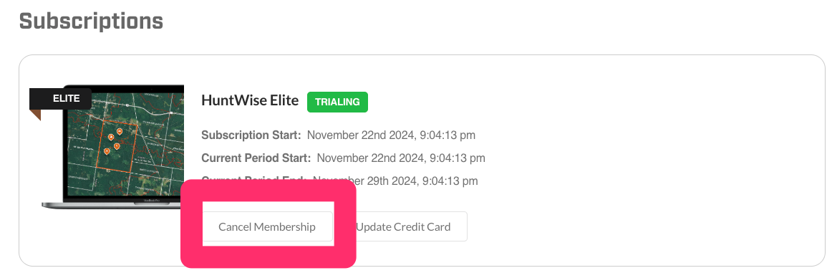Screen dimensions: 832x273
Task: Click the black ELITE ribbon badge
Action: coord(60,98)
